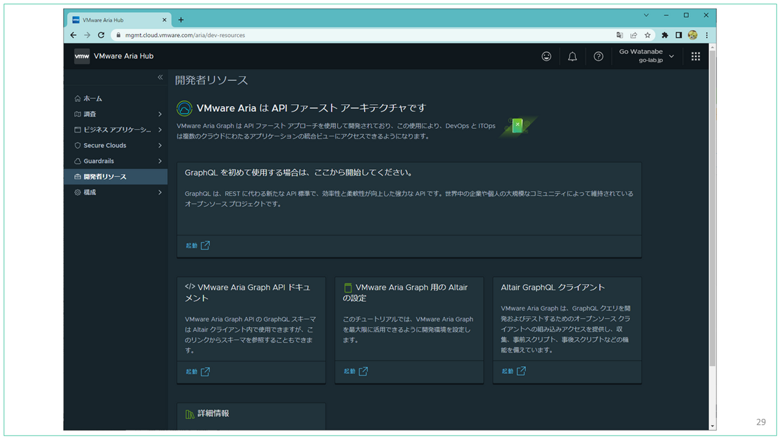Launch 起動 in the Altair GraphQL クライアント card
The height and width of the screenshot is (439, 780).
(513, 371)
